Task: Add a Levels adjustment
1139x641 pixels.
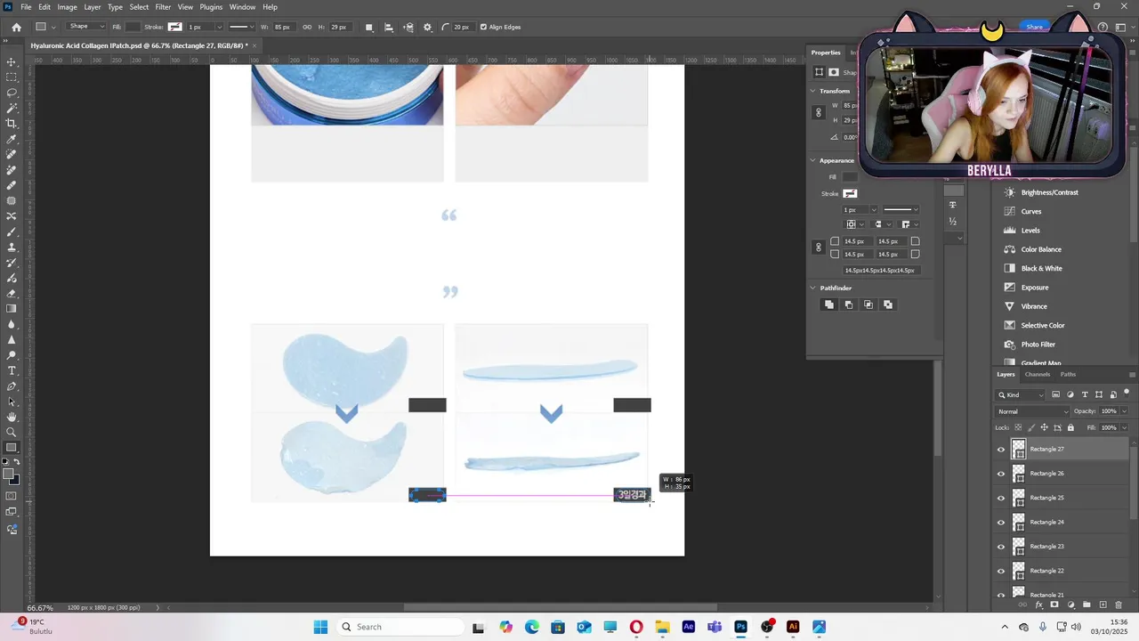Action: click(1030, 231)
